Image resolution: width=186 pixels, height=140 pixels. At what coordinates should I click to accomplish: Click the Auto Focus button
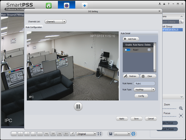170,123
